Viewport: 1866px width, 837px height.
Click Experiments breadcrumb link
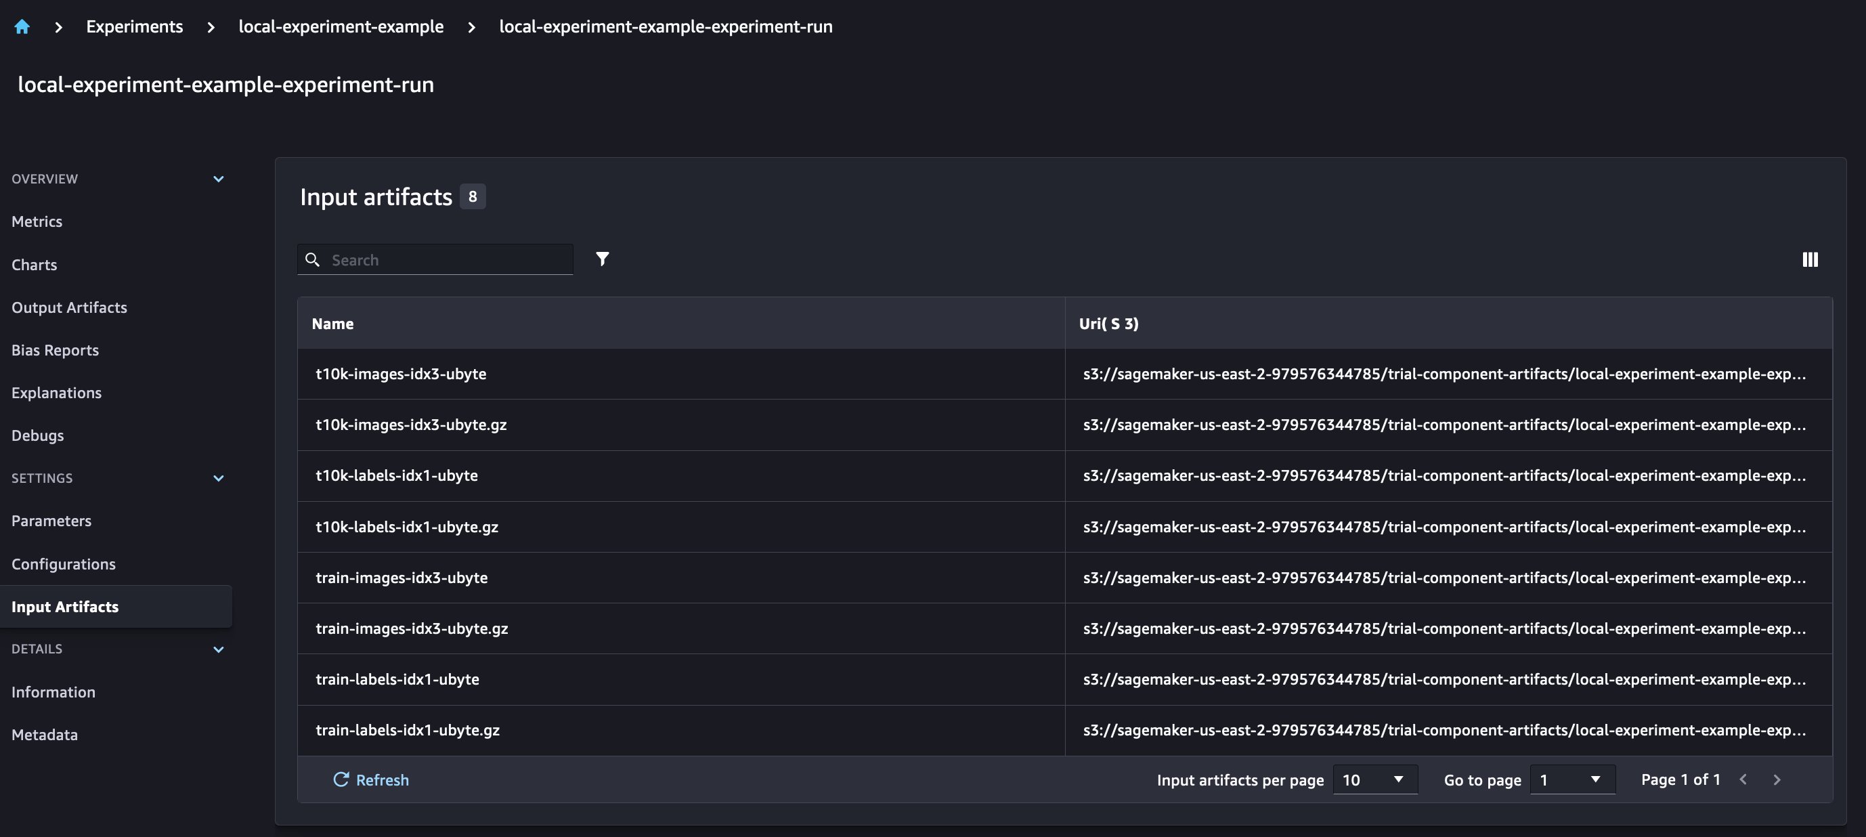point(134,27)
